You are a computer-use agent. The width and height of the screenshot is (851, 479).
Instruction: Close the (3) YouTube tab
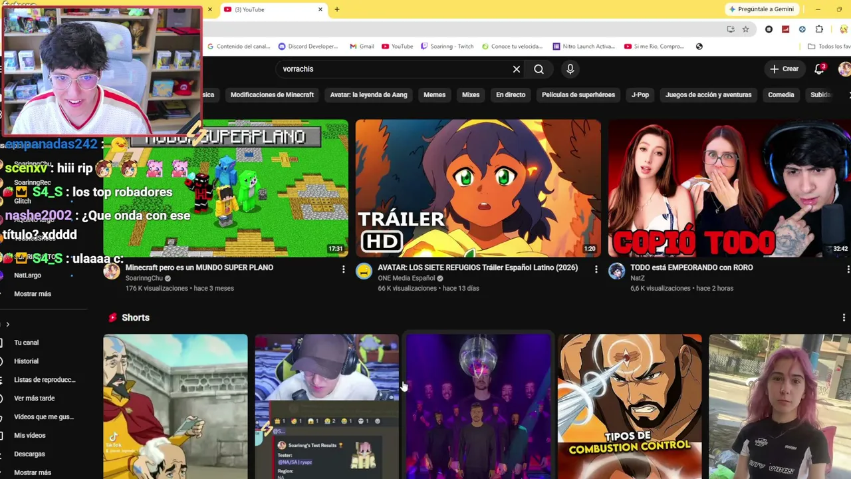320,9
